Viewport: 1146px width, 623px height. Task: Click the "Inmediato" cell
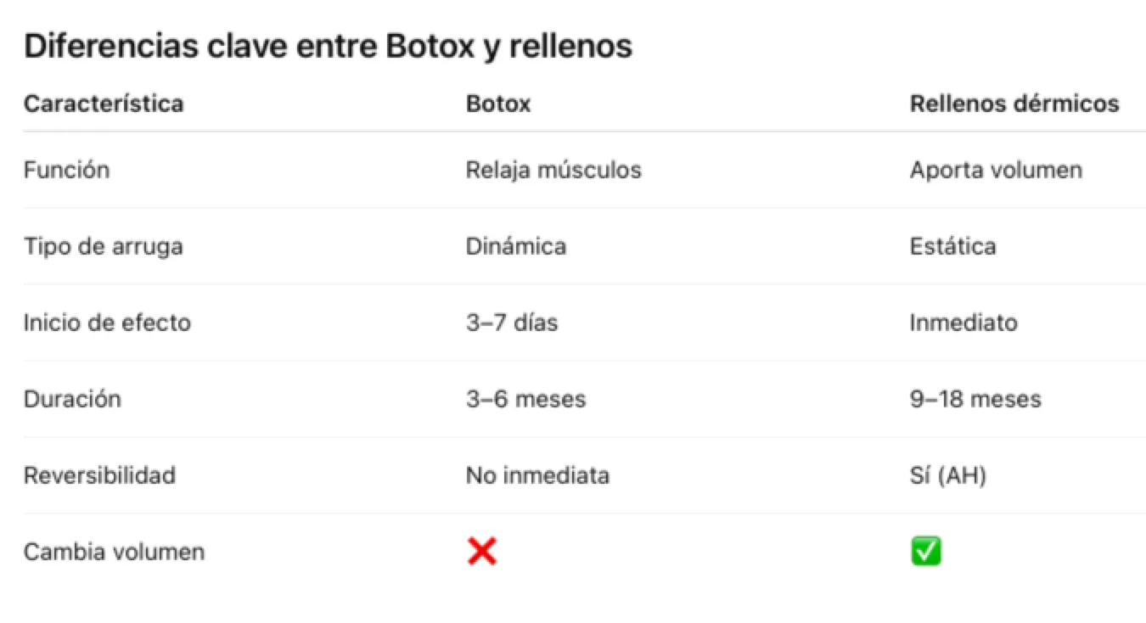point(963,323)
